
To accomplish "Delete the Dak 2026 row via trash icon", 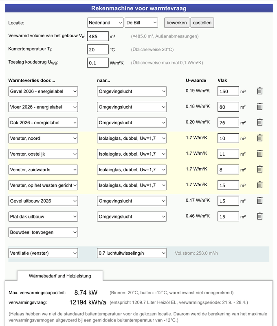I will click(x=261, y=122).
